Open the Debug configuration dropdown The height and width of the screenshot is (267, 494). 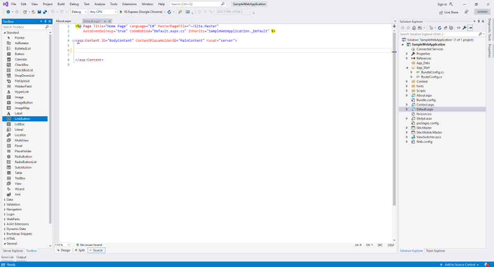[x=79, y=12]
